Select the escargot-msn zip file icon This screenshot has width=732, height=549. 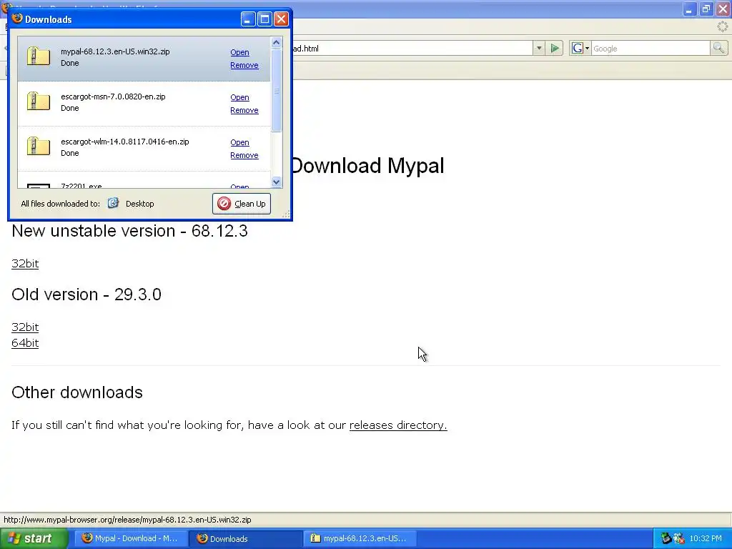pyautogui.click(x=39, y=101)
